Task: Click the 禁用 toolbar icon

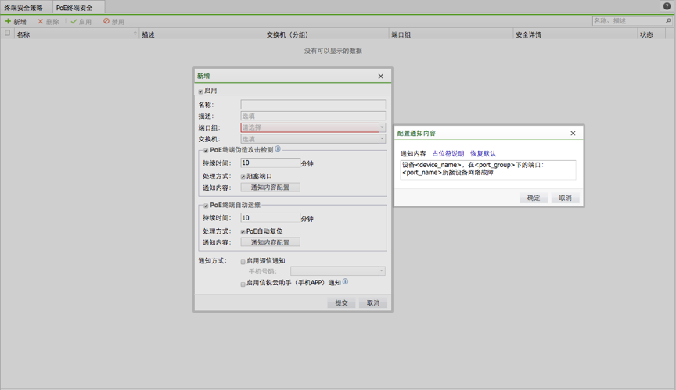Action: 106,21
